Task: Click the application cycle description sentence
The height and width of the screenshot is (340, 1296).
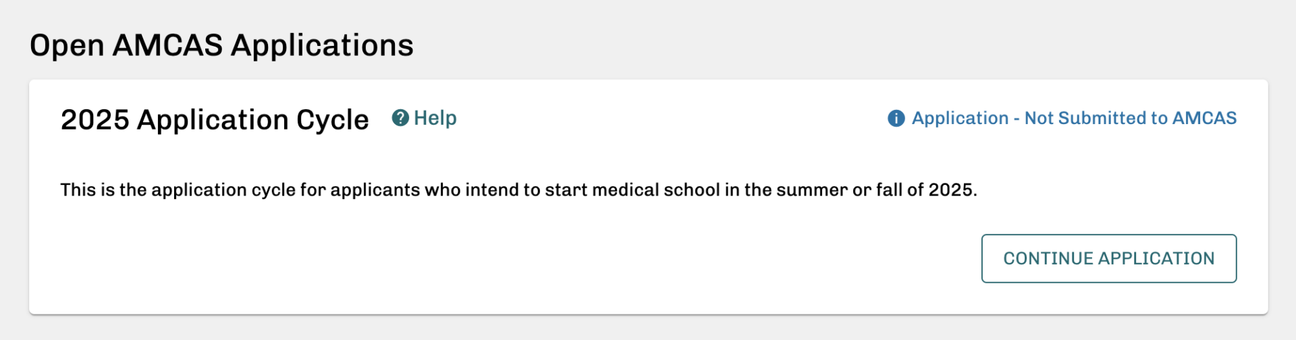Action: click(x=518, y=190)
